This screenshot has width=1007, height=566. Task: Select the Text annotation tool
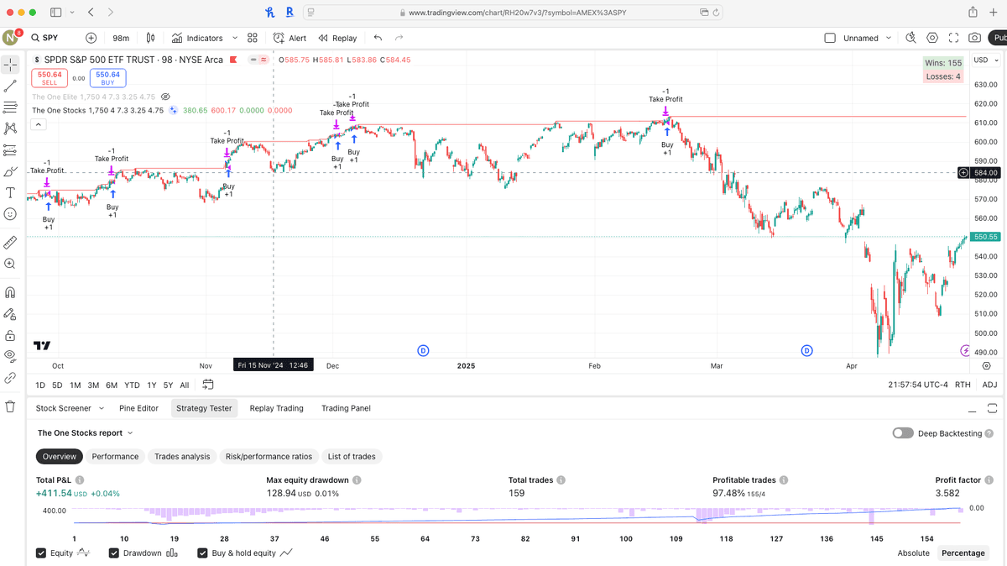click(10, 192)
